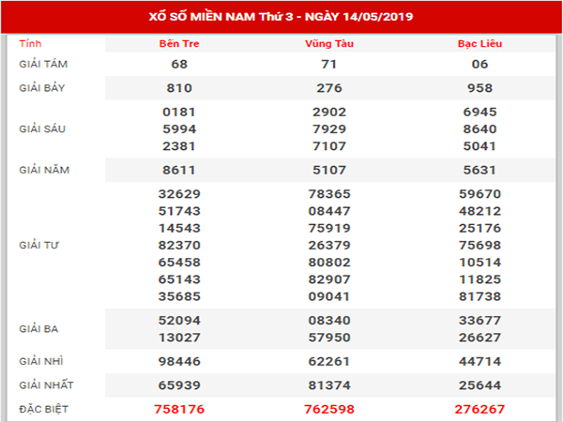Click the Bến Tre column header

(x=178, y=44)
